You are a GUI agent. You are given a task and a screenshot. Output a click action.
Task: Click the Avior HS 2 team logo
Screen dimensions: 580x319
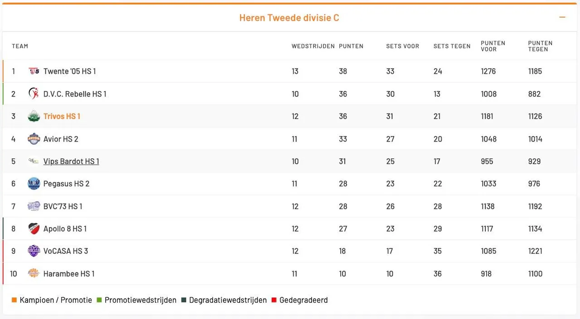click(34, 139)
